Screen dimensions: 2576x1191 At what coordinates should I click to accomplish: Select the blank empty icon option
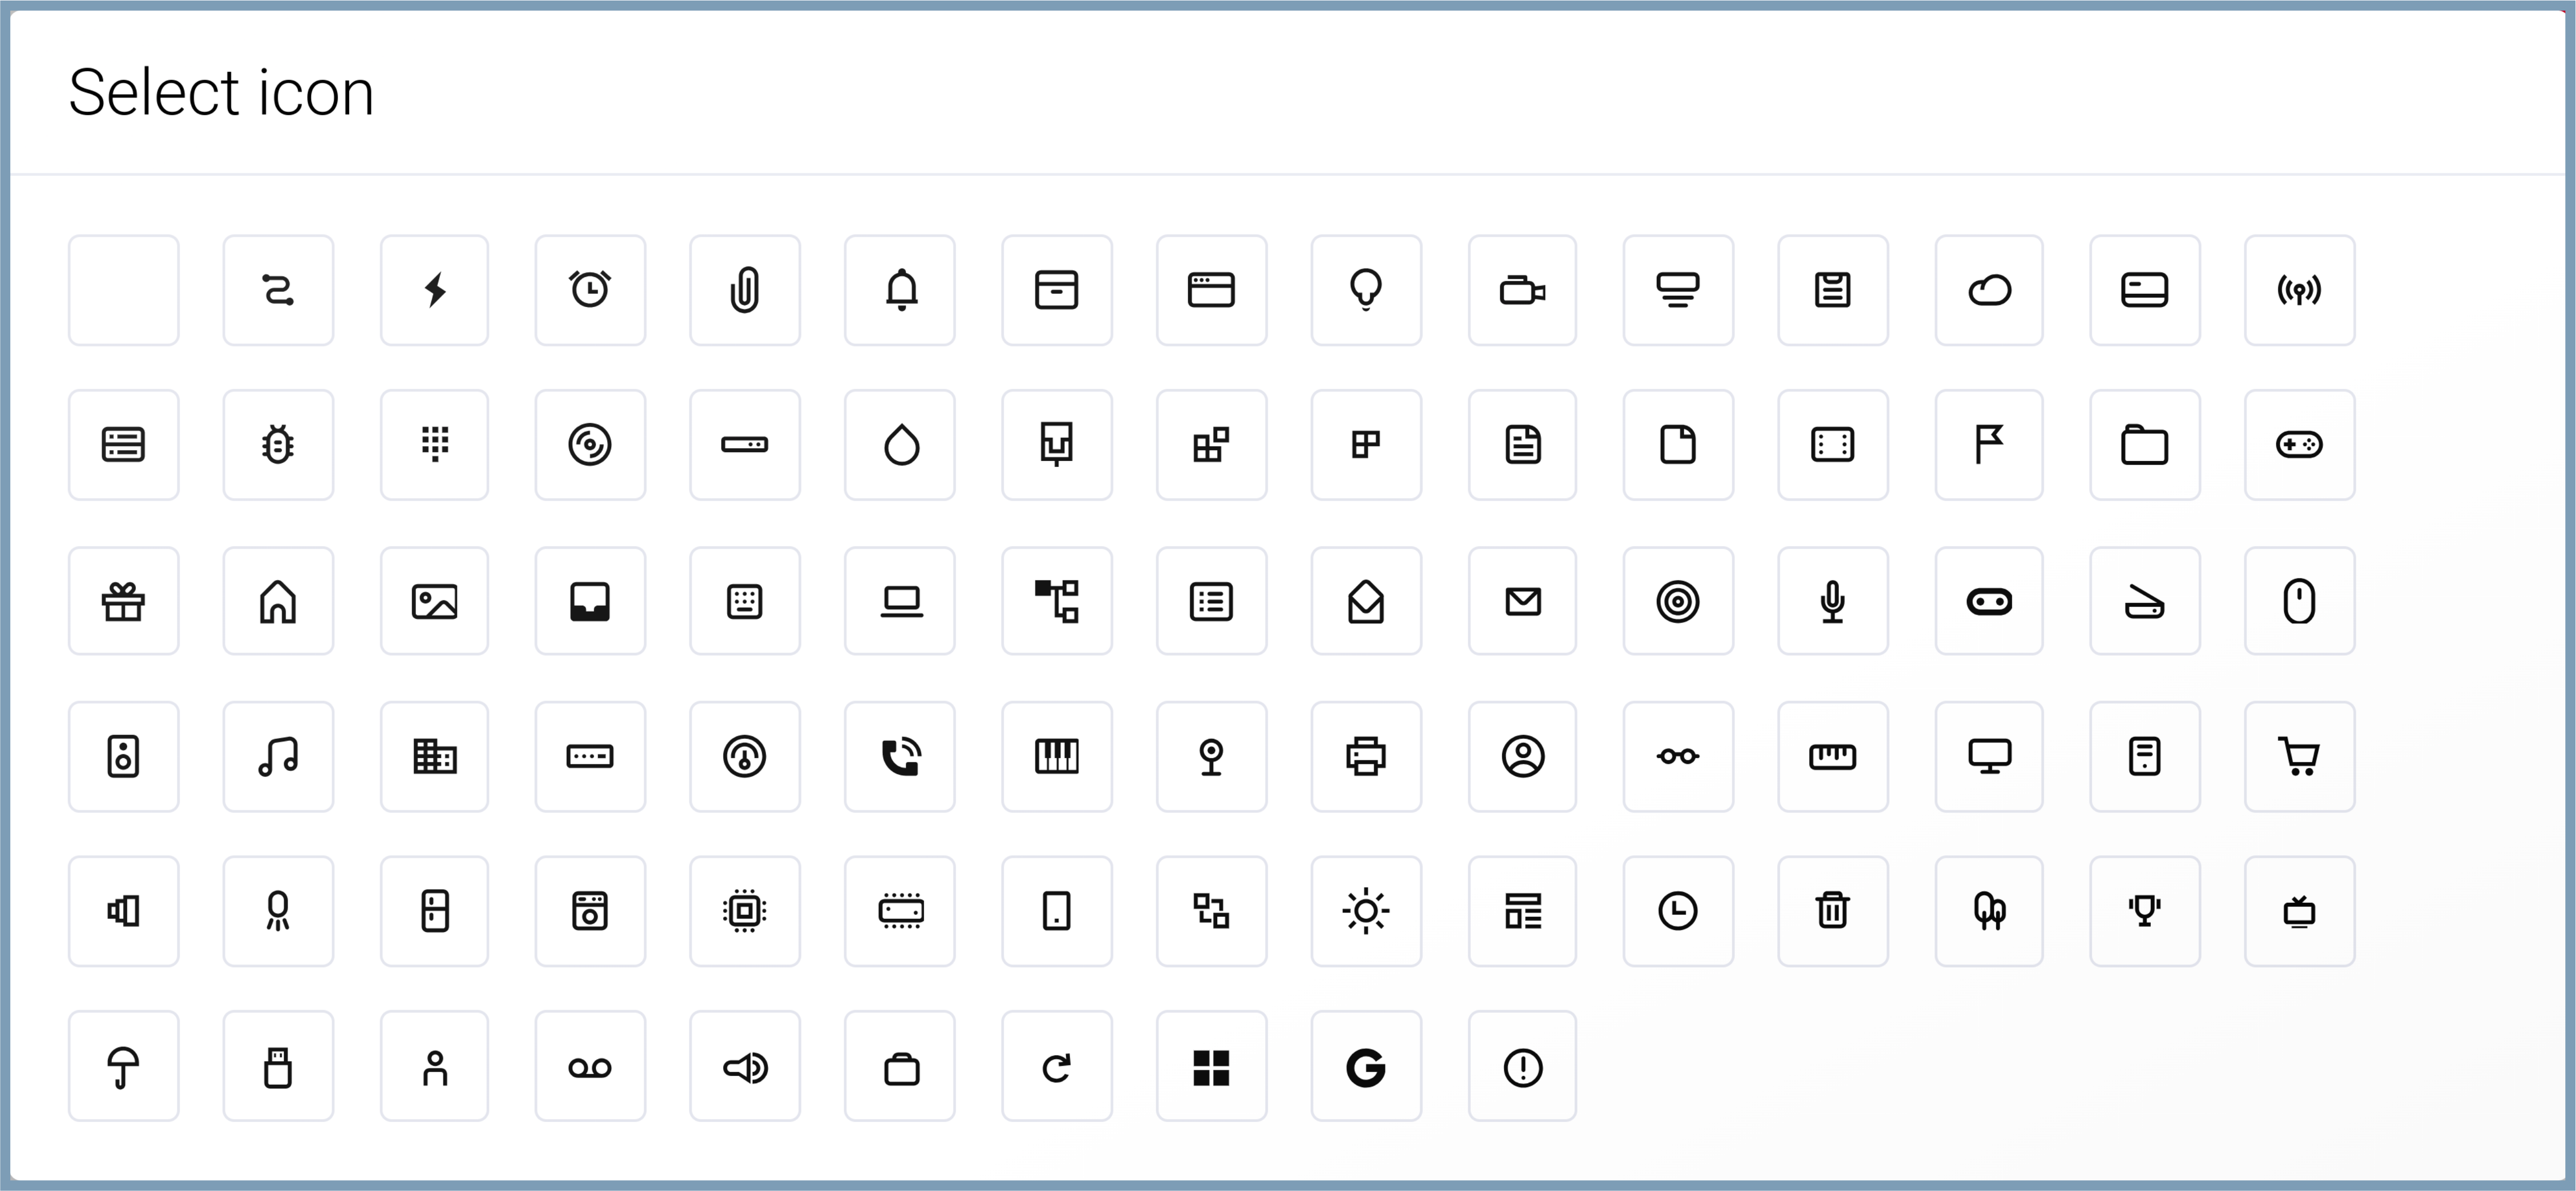(x=123, y=290)
